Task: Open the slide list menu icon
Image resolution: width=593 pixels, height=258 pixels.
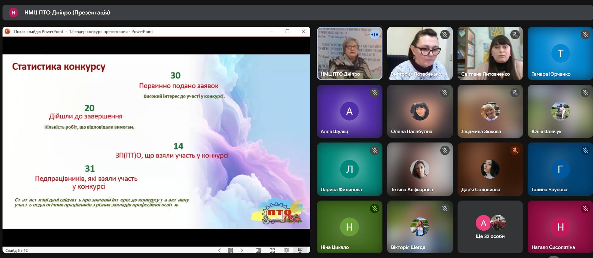Action: (x=231, y=250)
